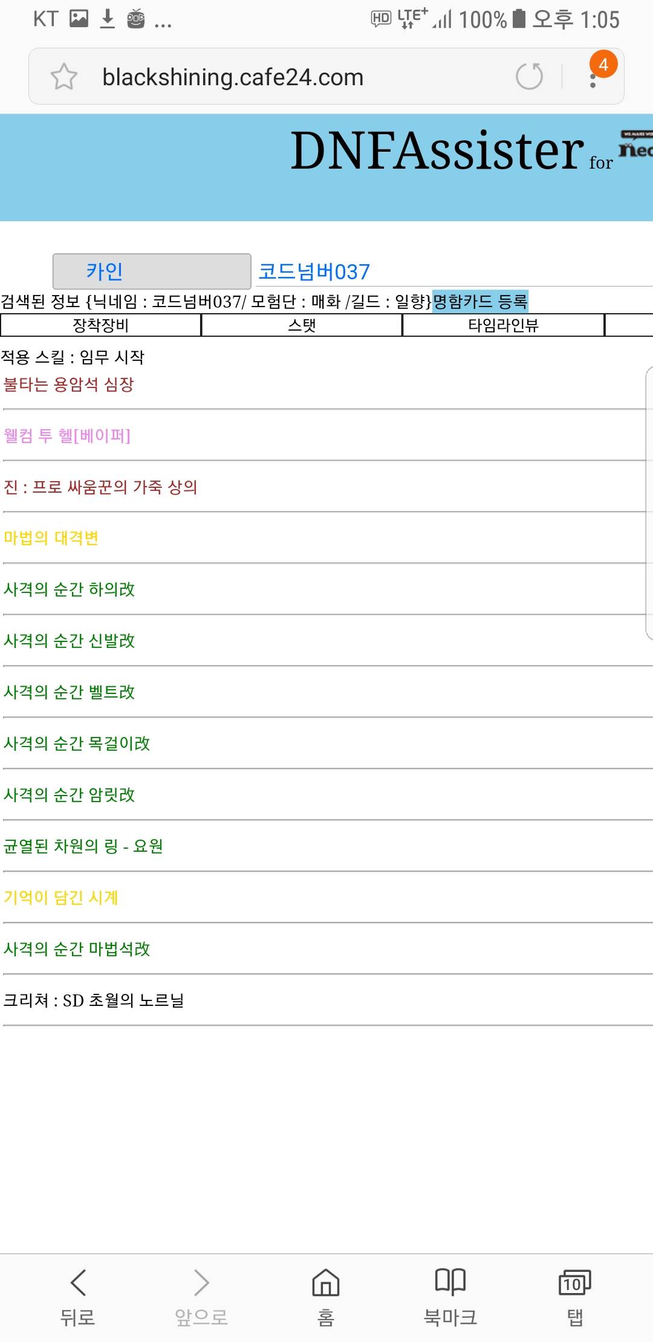Open the browser's three-dot menu
Screen dimensions: 653x1342
[x=593, y=77]
